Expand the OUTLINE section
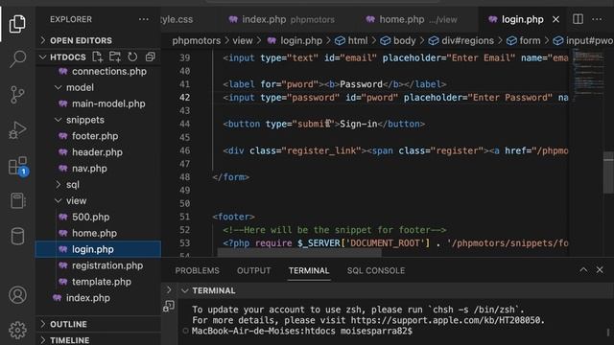Screen dimensions: 614x345 (68, 324)
